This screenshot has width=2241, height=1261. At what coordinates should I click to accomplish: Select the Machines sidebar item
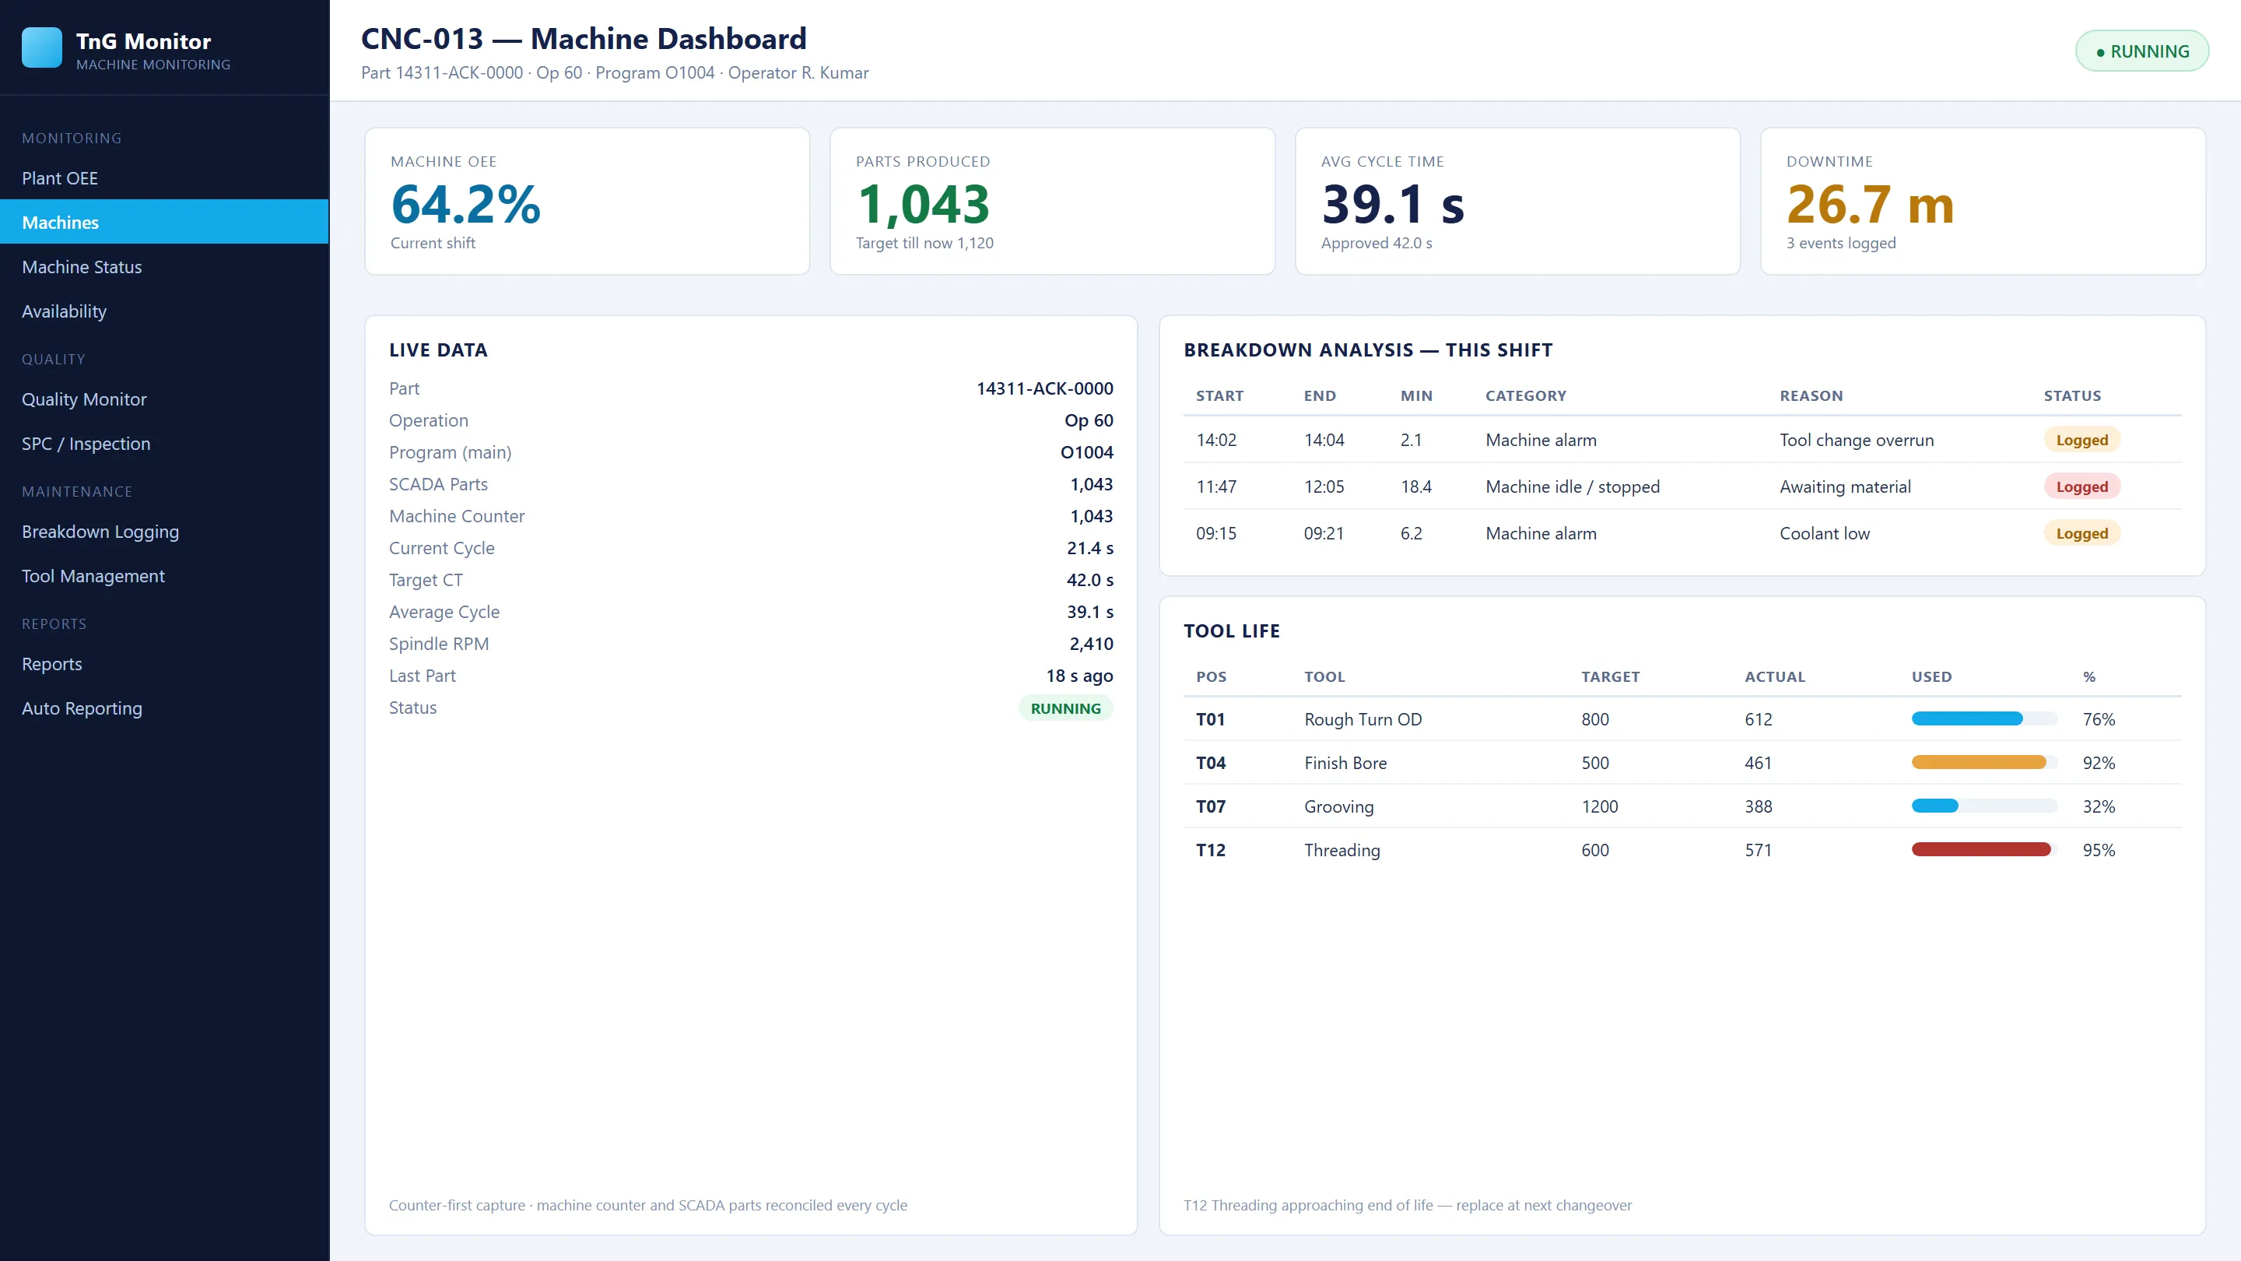click(164, 222)
